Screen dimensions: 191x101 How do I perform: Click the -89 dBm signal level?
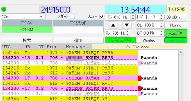click(x=176, y=17)
